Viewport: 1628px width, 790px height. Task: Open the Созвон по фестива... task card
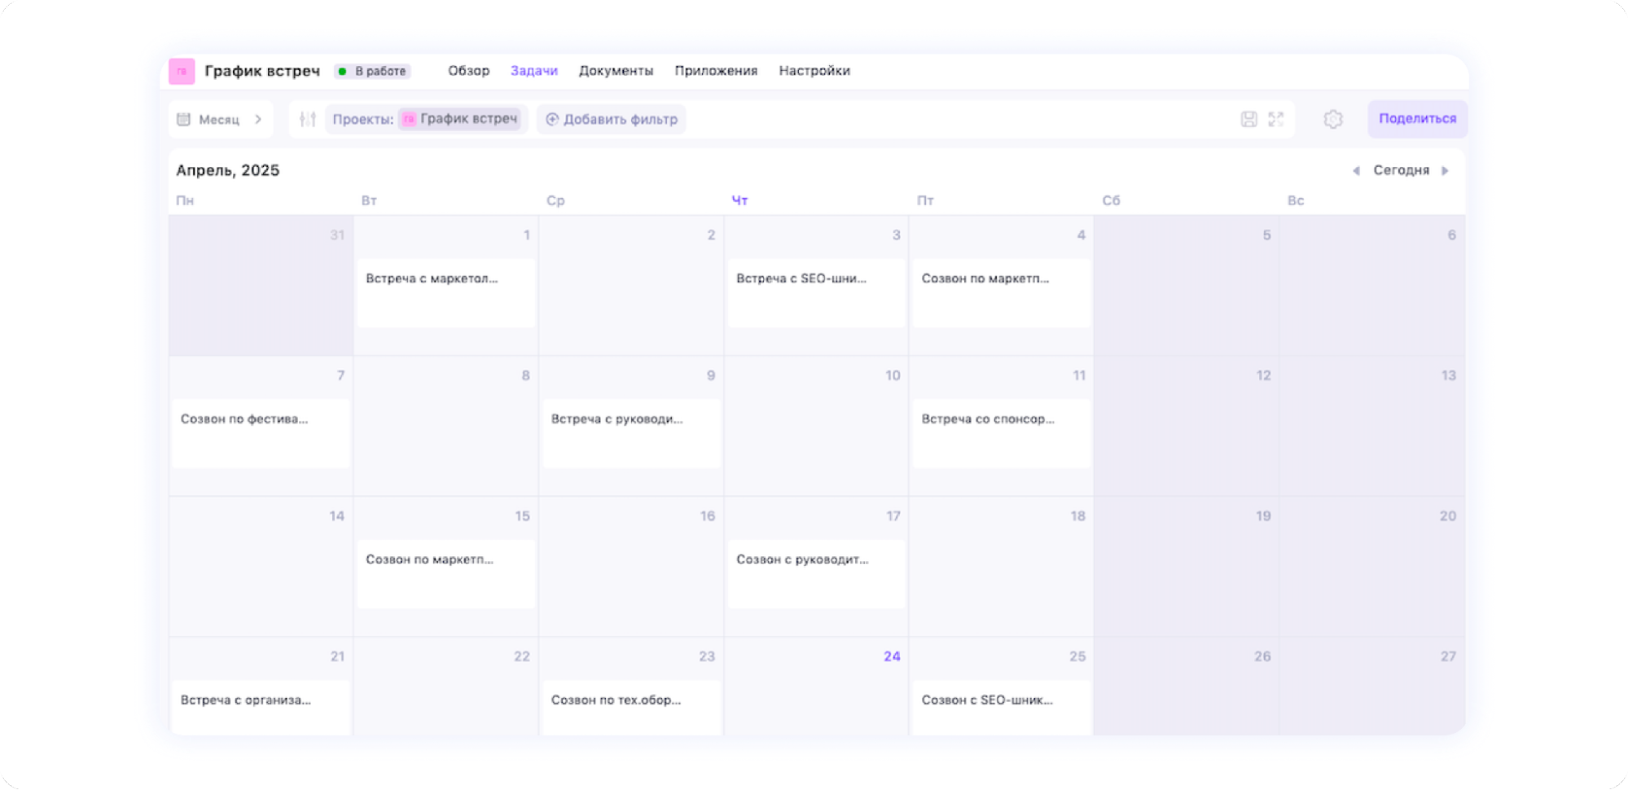261,432
